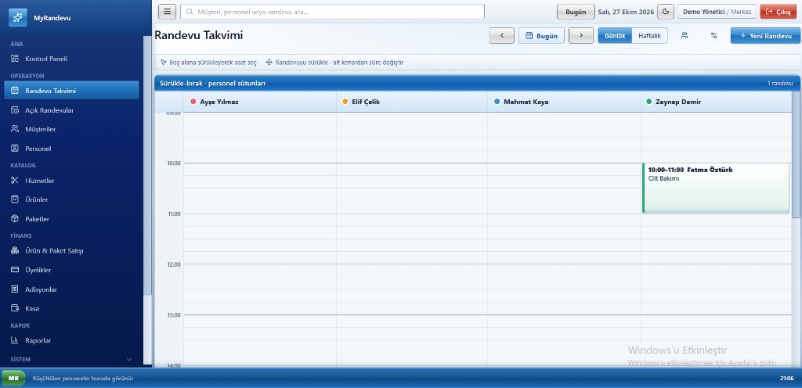Click the magnifier icon in search bar

pyautogui.click(x=190, y=12)
